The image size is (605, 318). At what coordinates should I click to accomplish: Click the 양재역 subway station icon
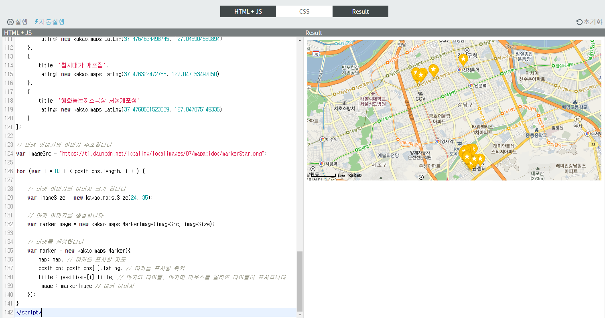(438, 141)
